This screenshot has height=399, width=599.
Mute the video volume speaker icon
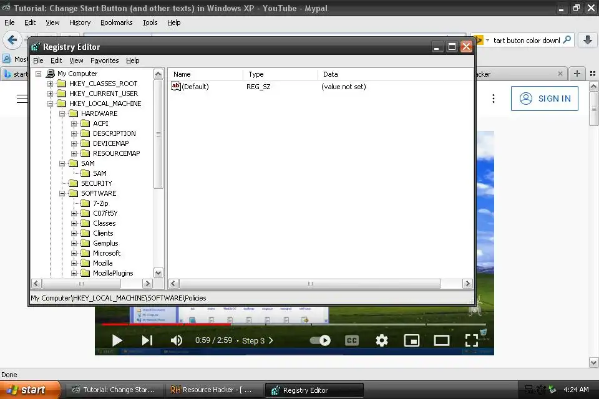point(176,340)
